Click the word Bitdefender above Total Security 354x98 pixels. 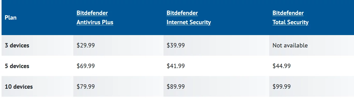288,13
